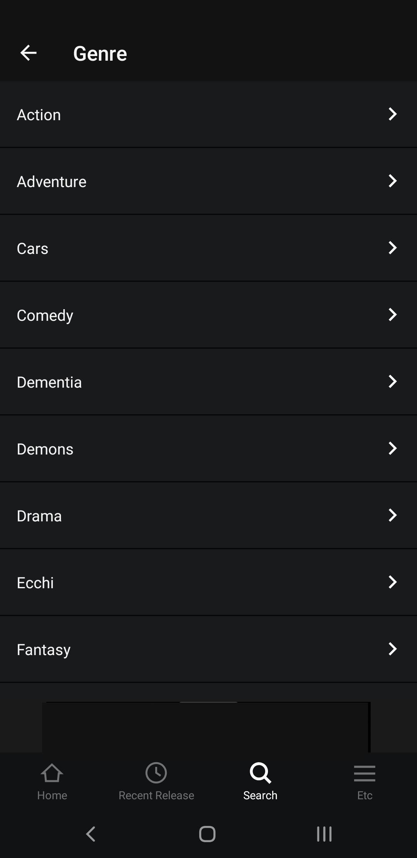Tap Android home navigation button
This screenshot has width=417, height=858.
tap(207, 834)
